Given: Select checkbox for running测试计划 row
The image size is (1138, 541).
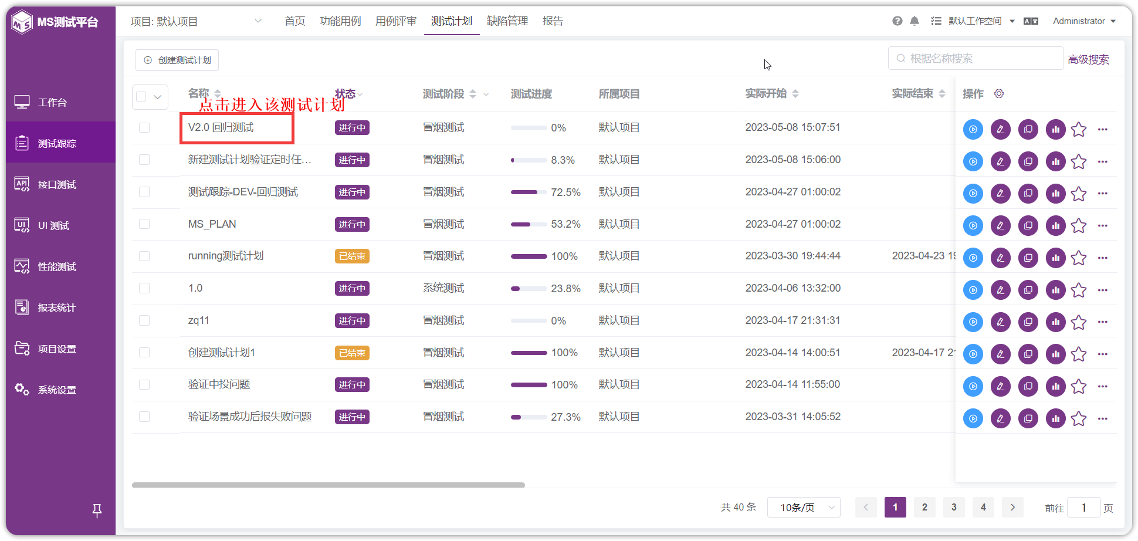Looking at the screenshot, I should (x=144, y=256).
